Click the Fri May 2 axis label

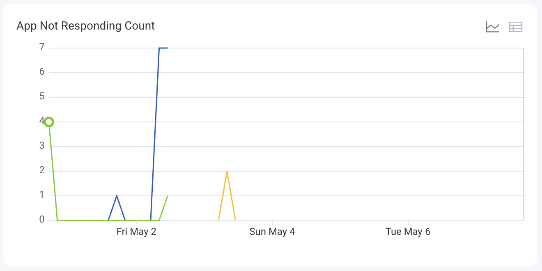tap(136, 232)
